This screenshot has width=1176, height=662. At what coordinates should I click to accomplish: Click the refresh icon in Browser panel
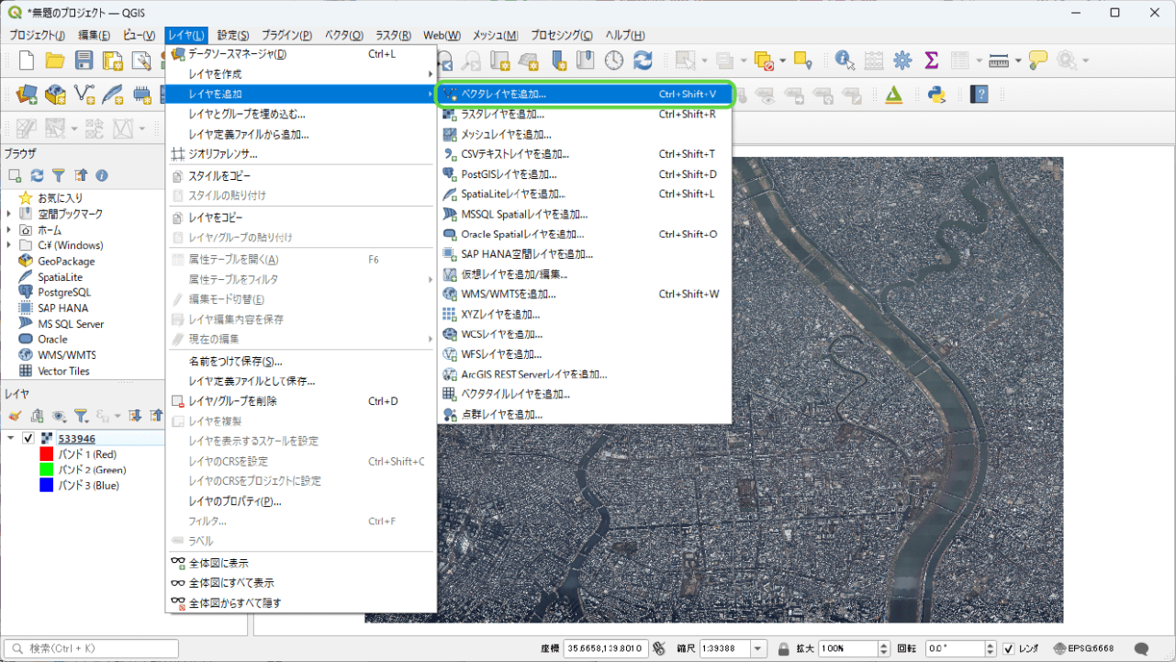tap(37, 175)
